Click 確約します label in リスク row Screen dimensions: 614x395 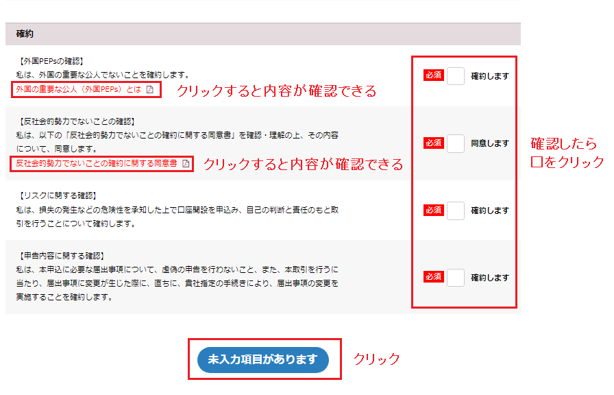coord(490,211)
